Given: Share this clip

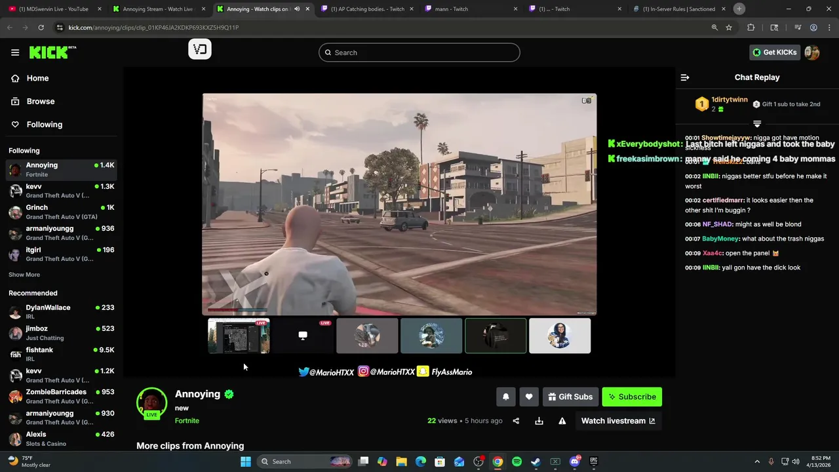Looking at the screenshot, I should click(x=516, y=421).
